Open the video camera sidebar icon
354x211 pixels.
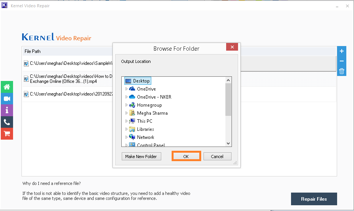coord(7,99)
